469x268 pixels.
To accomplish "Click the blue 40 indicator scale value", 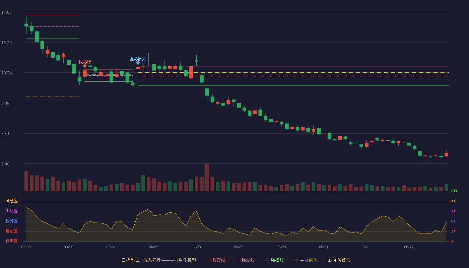I will (453, 221).
